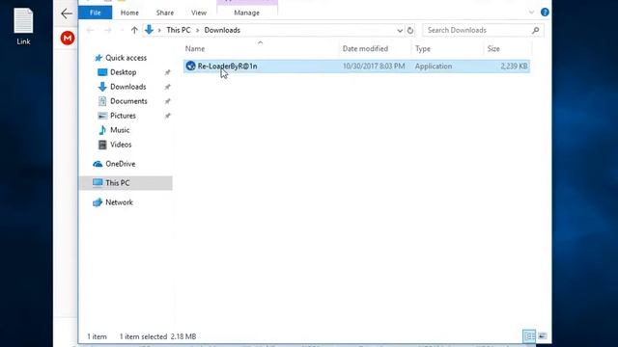This screenshot has height=347, width=618.
Task: Click This PC in the address path
Action: [178, 30]
